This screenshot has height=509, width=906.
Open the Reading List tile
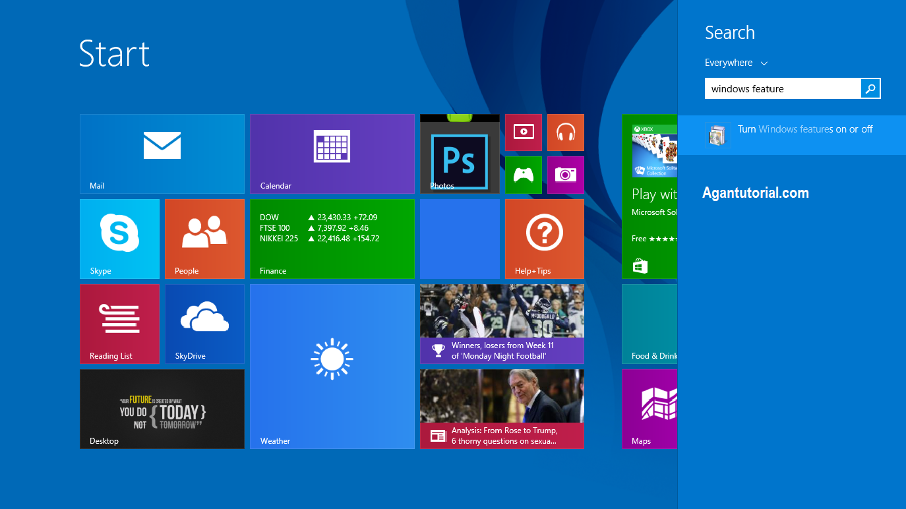(119, 324)
